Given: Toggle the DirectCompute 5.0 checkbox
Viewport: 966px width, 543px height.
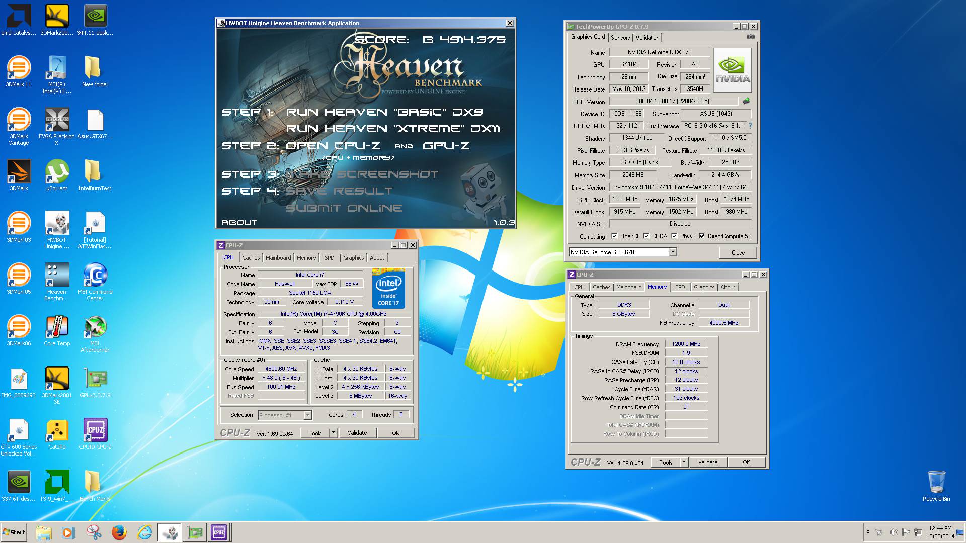Looking at the screenshot, I should [701, 236].
